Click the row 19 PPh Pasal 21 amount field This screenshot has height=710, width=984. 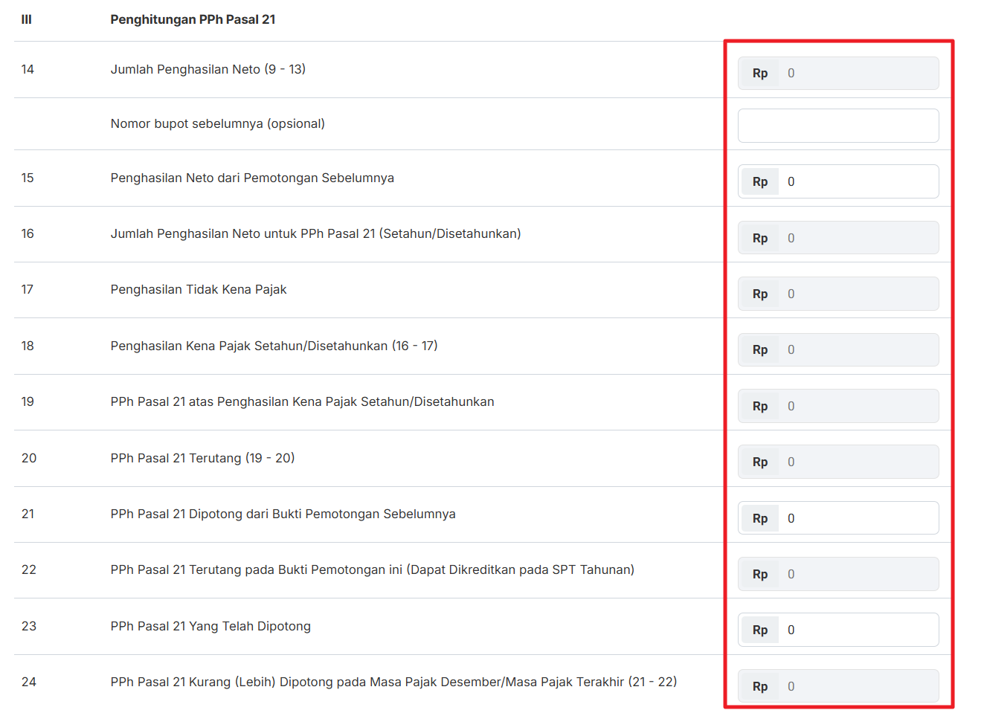[x=855, y=406]
